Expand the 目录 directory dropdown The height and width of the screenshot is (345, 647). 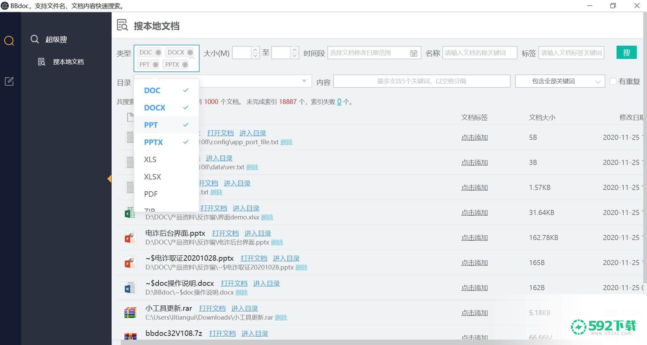(304, 81)
